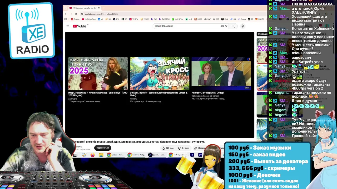The width and height of the screenshot is (337, 189).
Task: Open the Яндекс bookmark
Action: tap(75, 19)
